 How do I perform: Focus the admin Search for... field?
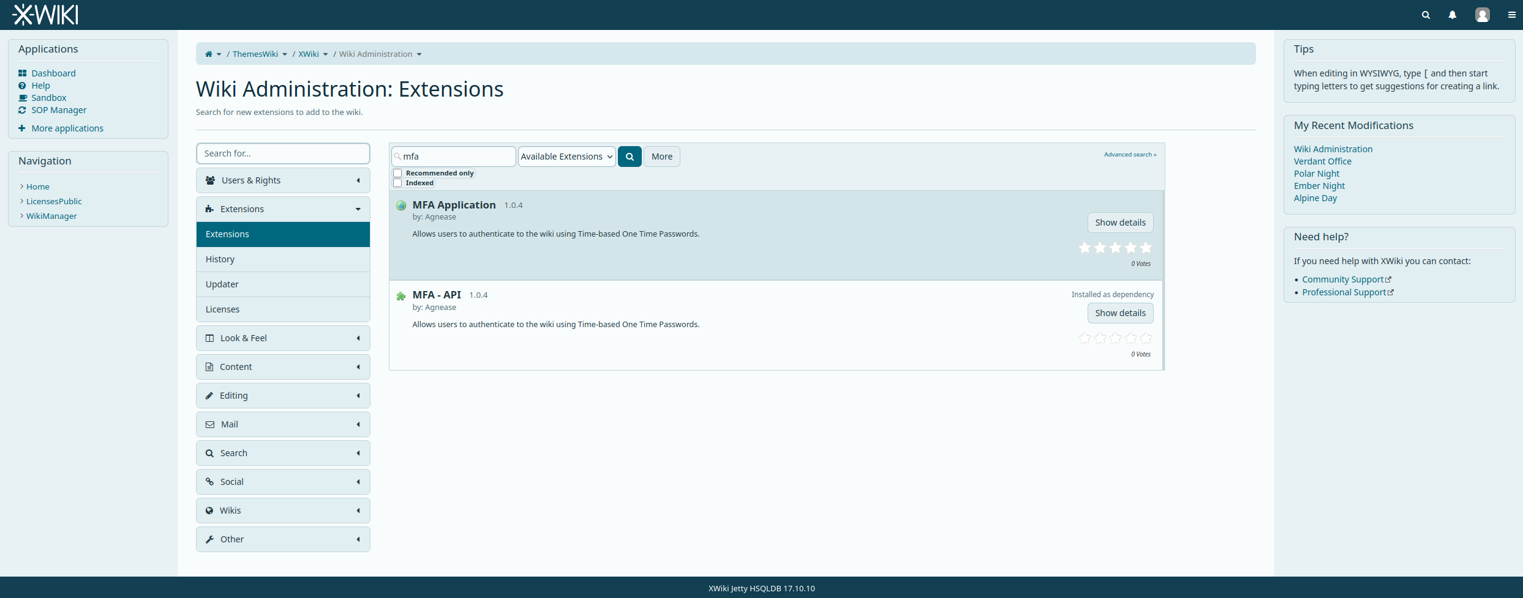tap(283, 153)
